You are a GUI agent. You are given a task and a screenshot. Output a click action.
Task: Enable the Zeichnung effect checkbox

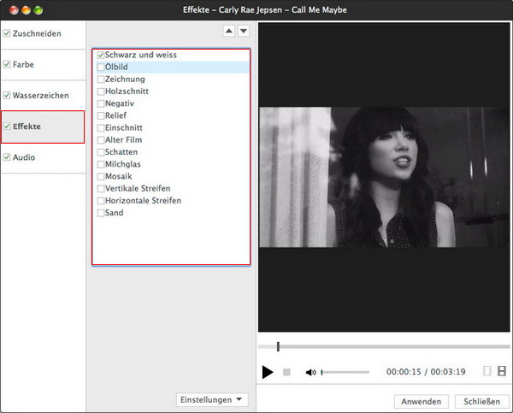[101, 80]
